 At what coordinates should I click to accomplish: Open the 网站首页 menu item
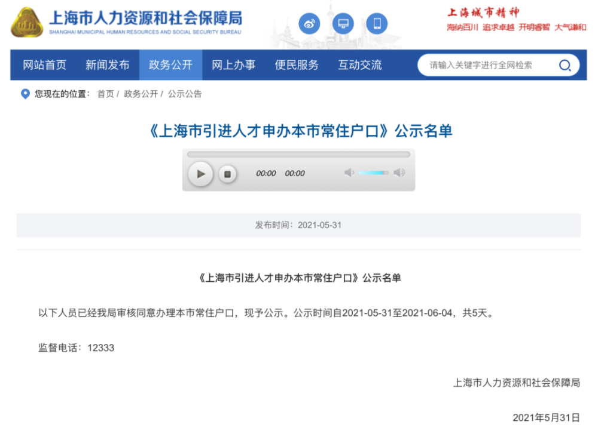point(45,64)
